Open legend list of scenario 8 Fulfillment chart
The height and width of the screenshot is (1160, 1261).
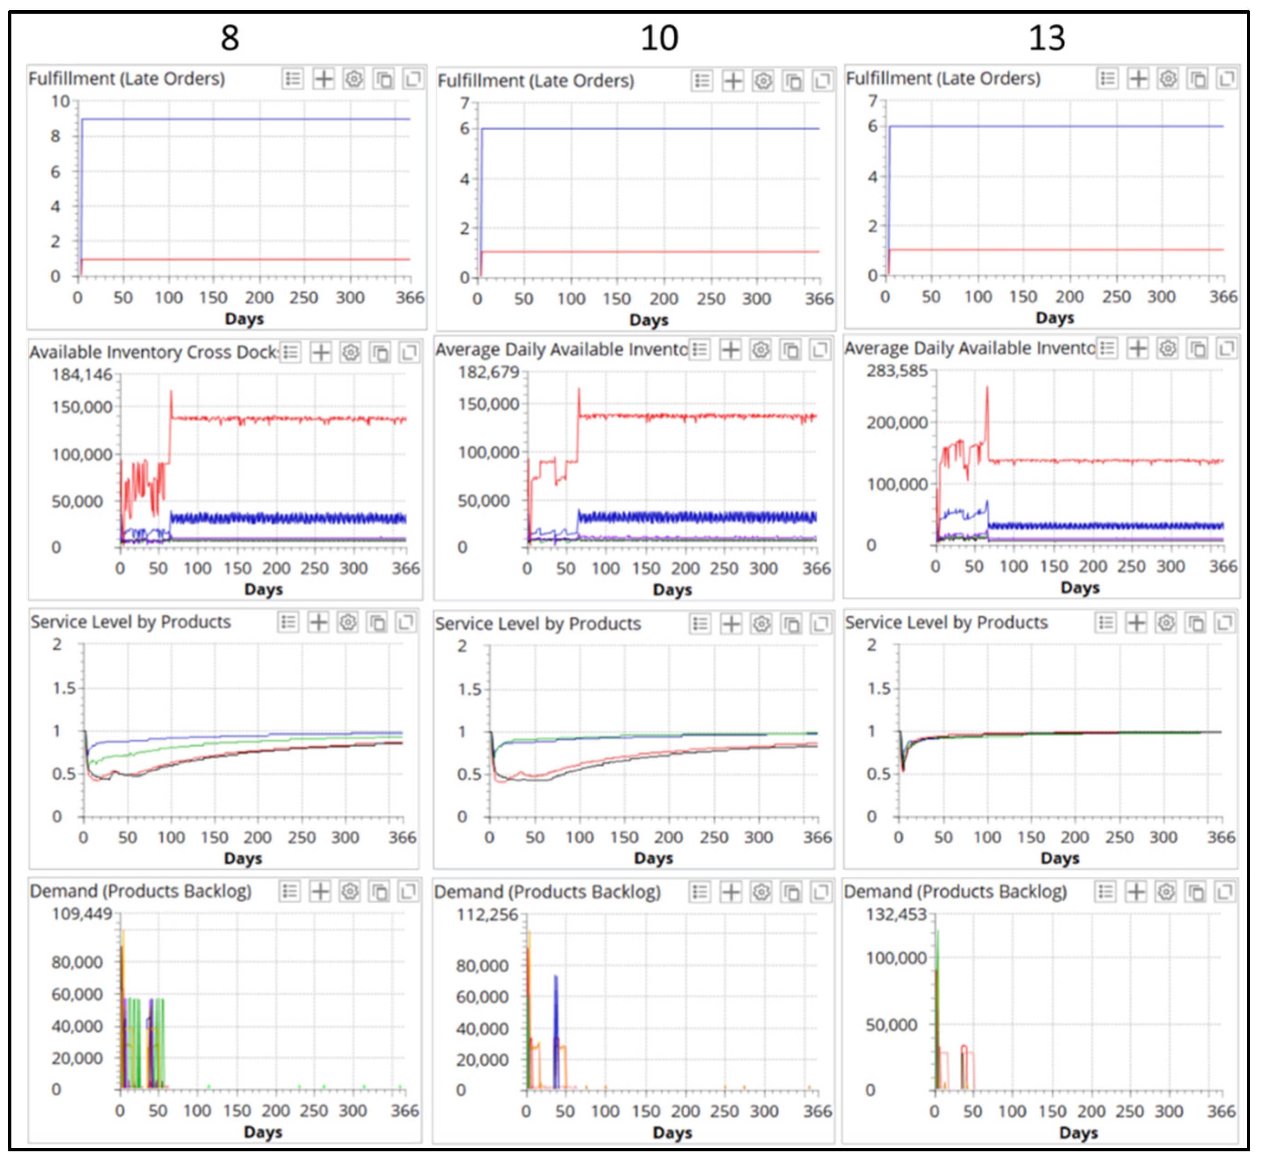tap(292, 79)
